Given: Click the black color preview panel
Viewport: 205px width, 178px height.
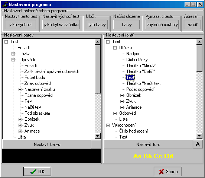Looking at the screenshot, I should coord(52,156).
